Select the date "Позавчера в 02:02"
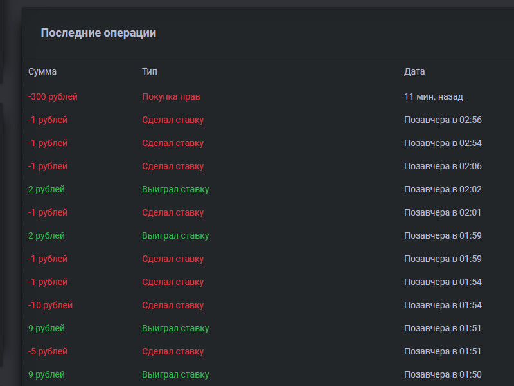 (x=443, y=189)
